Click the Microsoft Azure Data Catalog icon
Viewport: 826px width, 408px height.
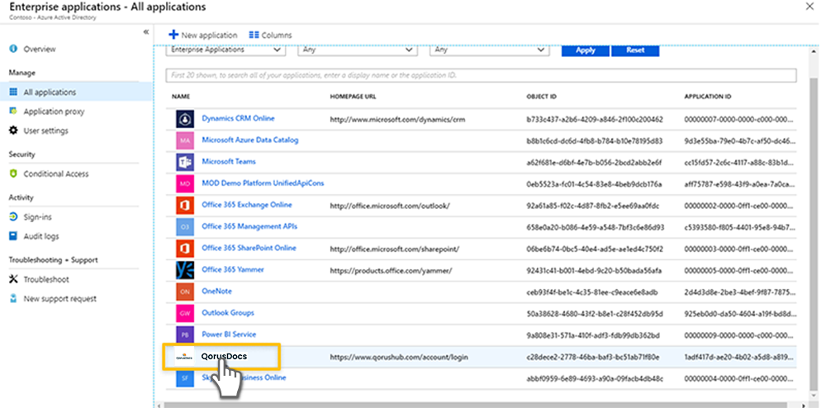[x=183, y=140]
